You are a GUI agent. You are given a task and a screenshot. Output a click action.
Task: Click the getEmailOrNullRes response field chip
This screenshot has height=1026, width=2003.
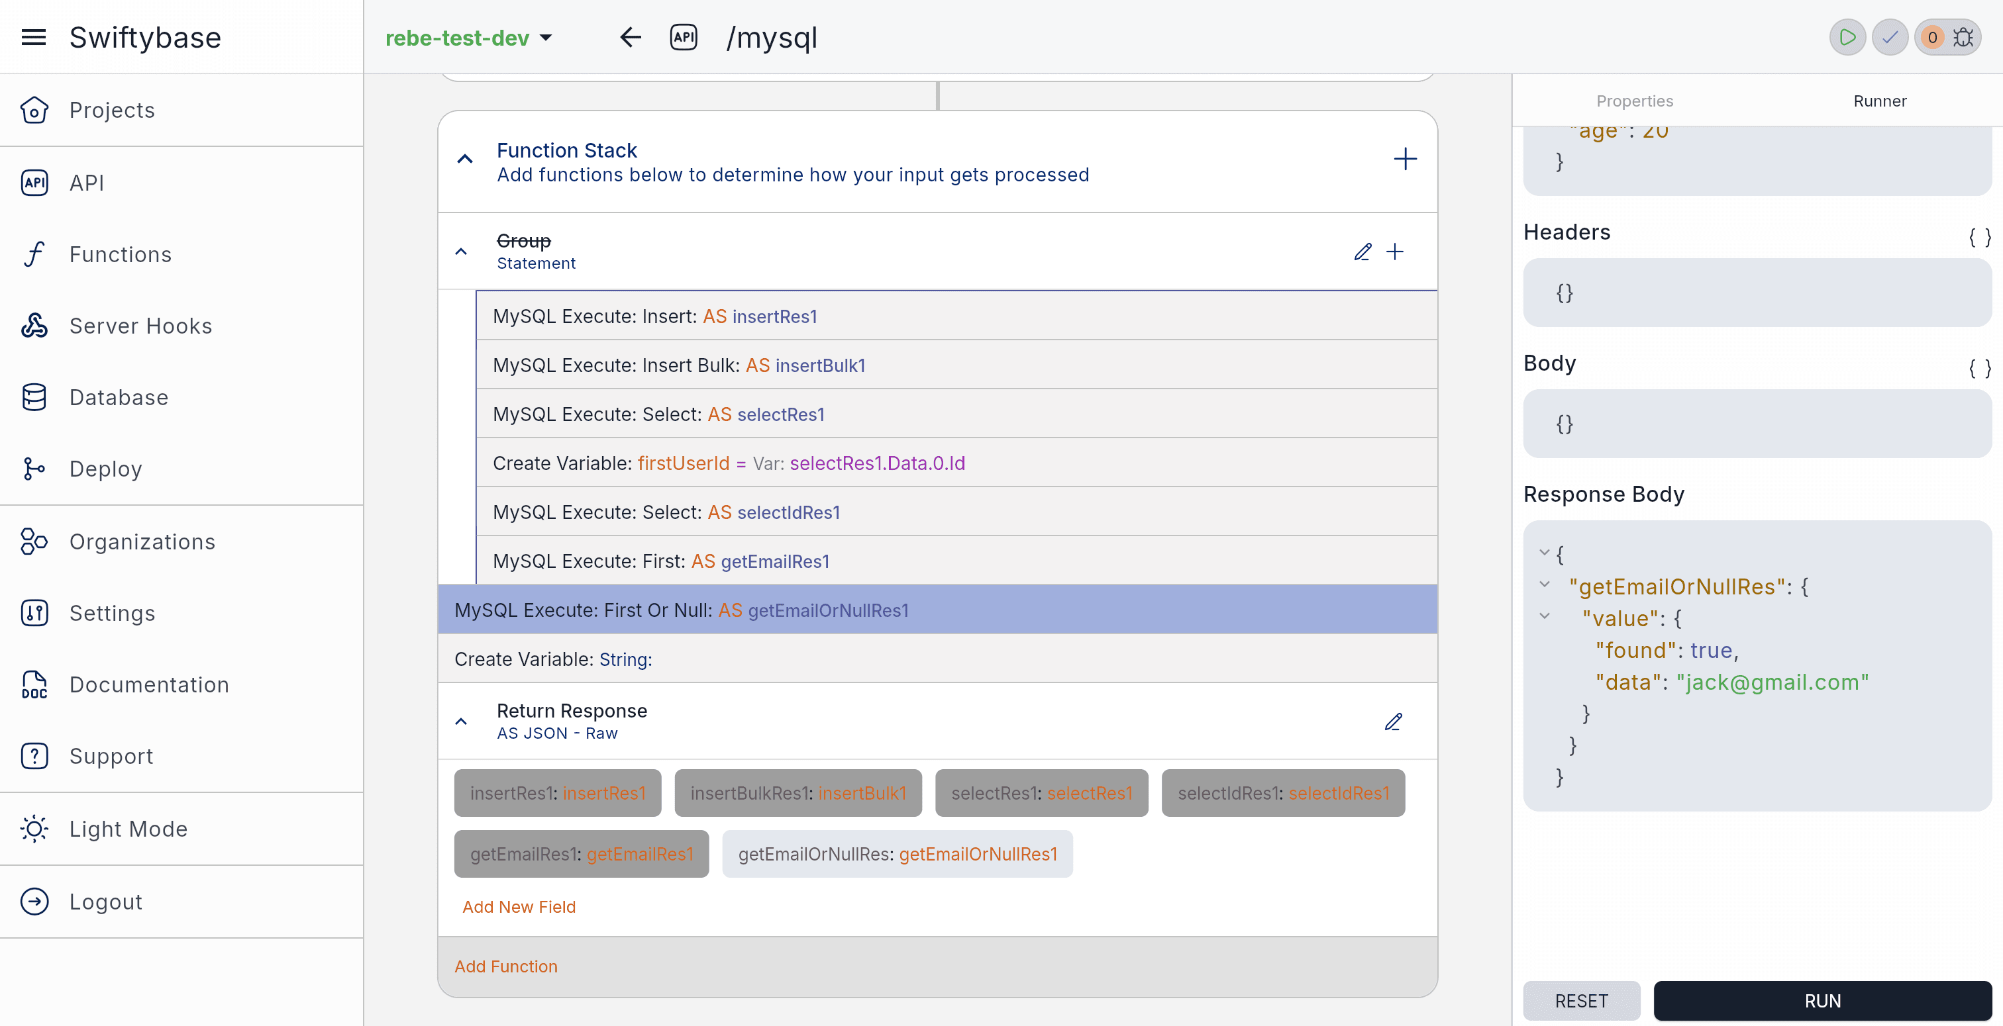tap(898, 854)
